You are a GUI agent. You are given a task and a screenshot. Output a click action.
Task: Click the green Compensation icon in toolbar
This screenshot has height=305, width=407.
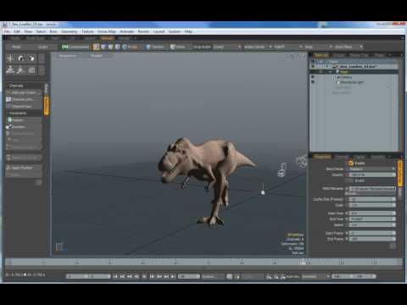click(65, 47)
